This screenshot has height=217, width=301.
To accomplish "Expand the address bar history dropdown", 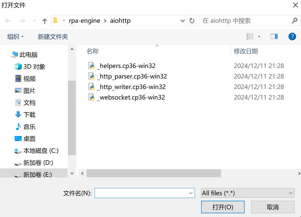I will [182, 21].
